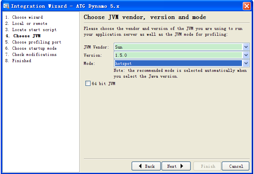Select step 4 Choose JVM
The image size is (254, 174).
(x=23, y=36)
